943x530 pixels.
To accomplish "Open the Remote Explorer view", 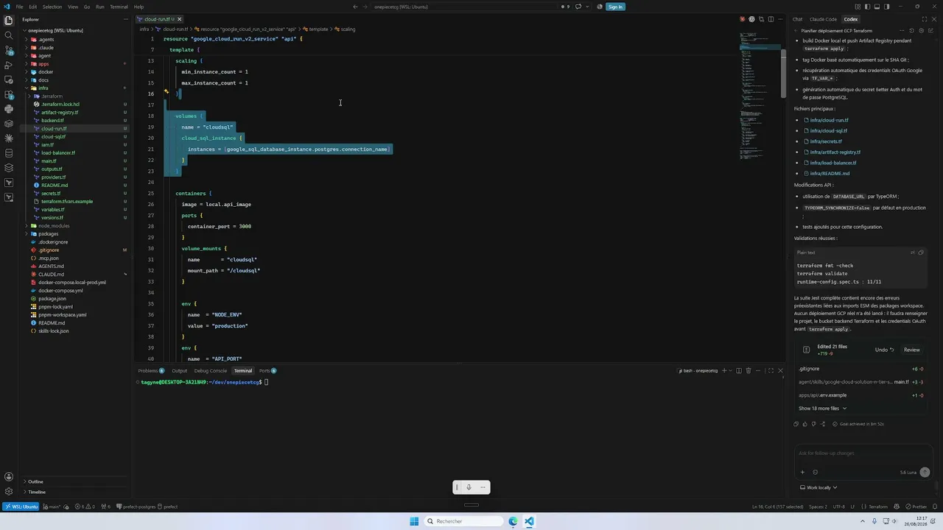I will coord(9,79).
